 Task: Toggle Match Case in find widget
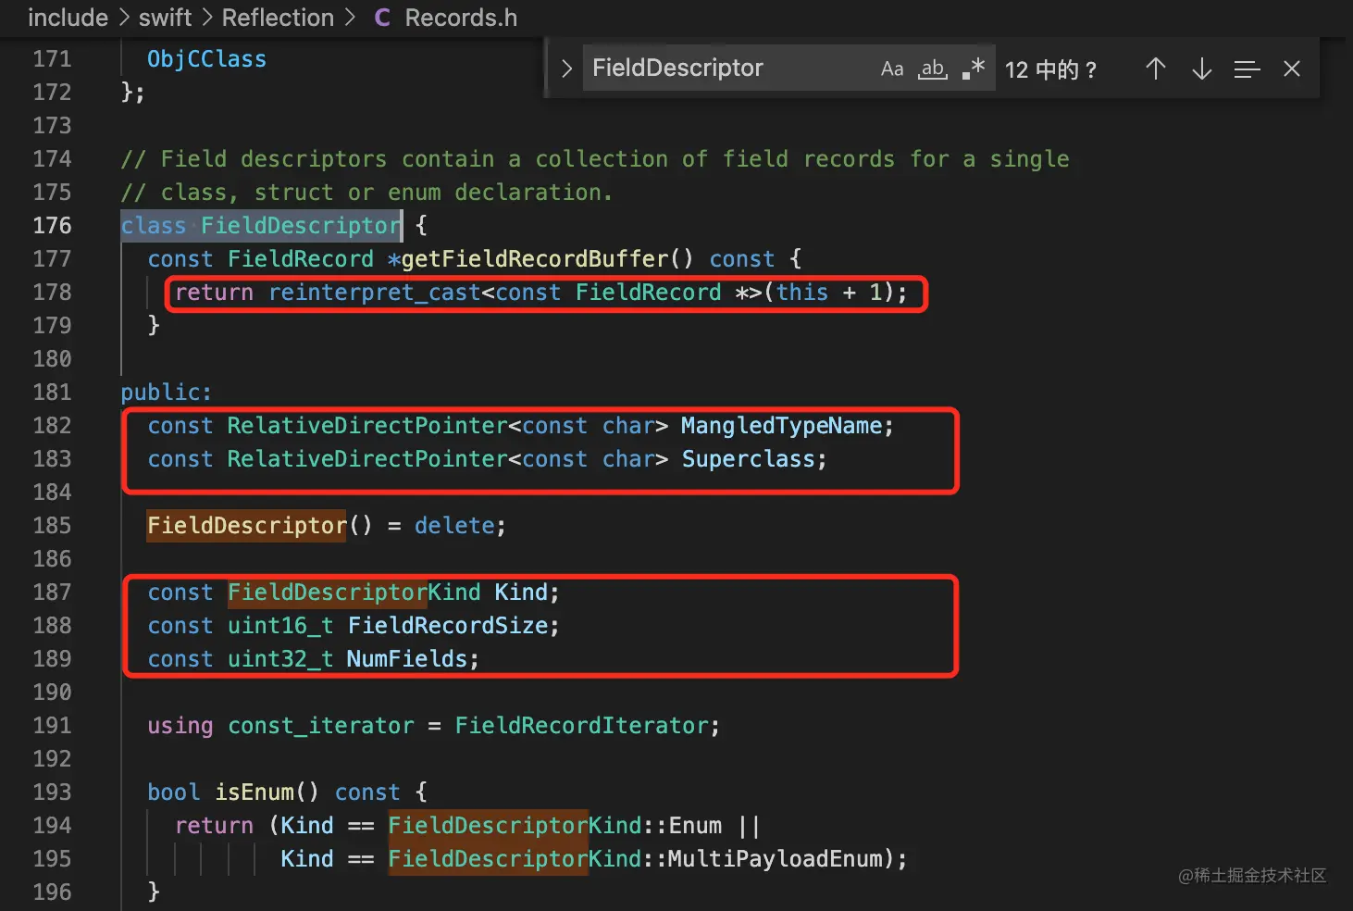(x=891, y=69)
